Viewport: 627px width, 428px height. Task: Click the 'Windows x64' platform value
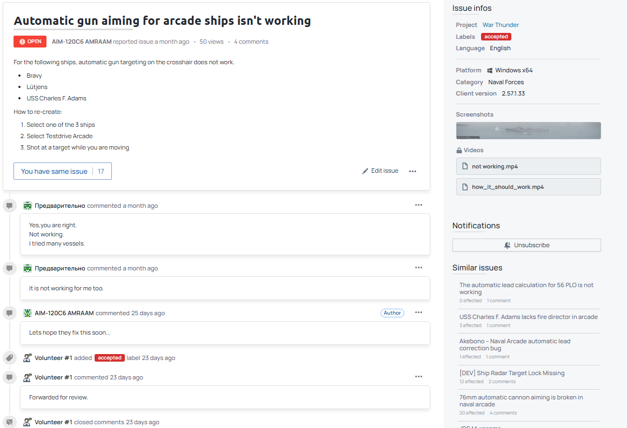click(514, 70)
